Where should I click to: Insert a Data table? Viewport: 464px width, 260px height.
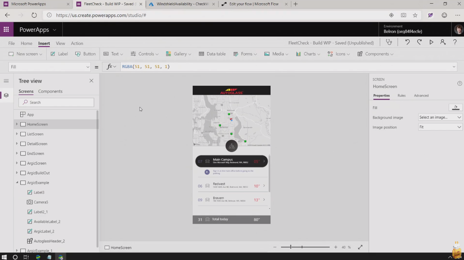212,54
